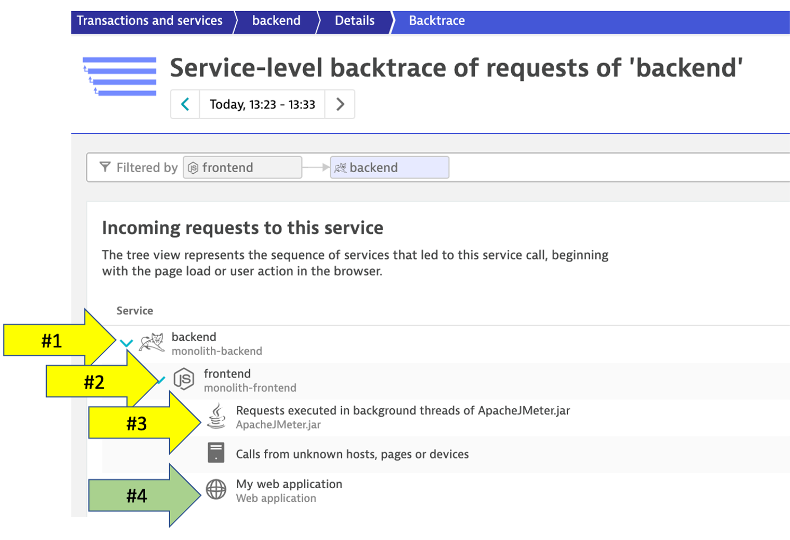Screen dimensions: 790x540
Task: Collapse the frontend service tree node
Action: tap(161, 380)
